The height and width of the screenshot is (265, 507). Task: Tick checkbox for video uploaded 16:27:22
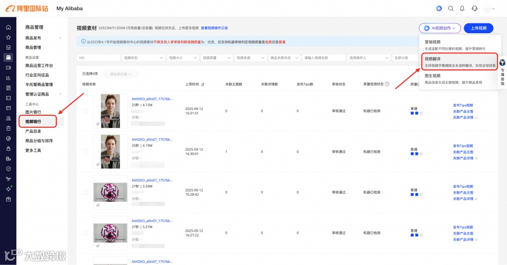[x=86, y=233]
